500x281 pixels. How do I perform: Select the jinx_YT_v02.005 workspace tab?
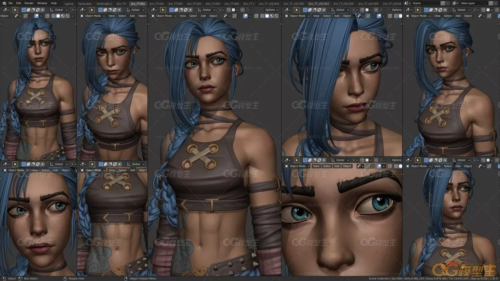[x=368, y=4]
